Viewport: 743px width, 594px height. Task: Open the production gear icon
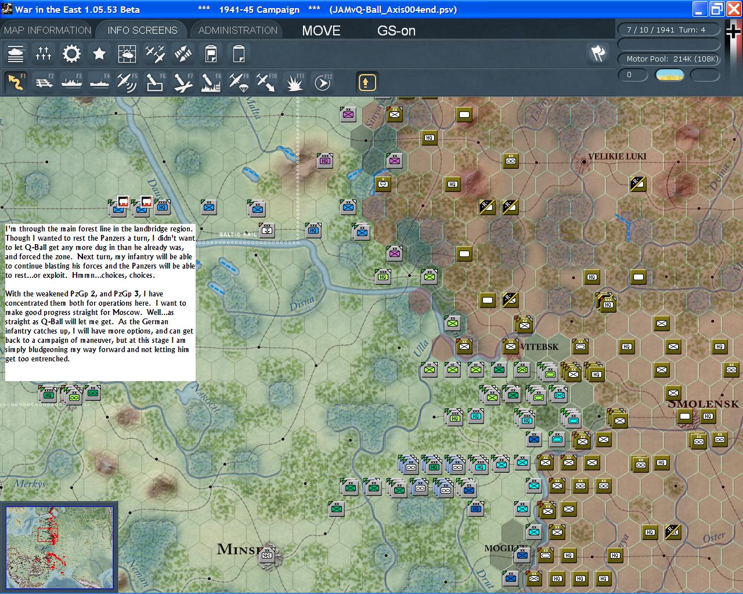pos(71,54)
